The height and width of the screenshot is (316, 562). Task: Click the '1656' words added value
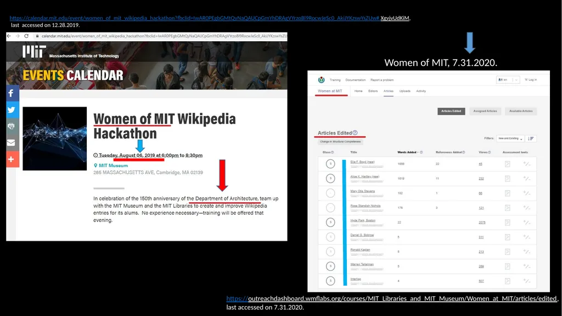click(401, 164)
